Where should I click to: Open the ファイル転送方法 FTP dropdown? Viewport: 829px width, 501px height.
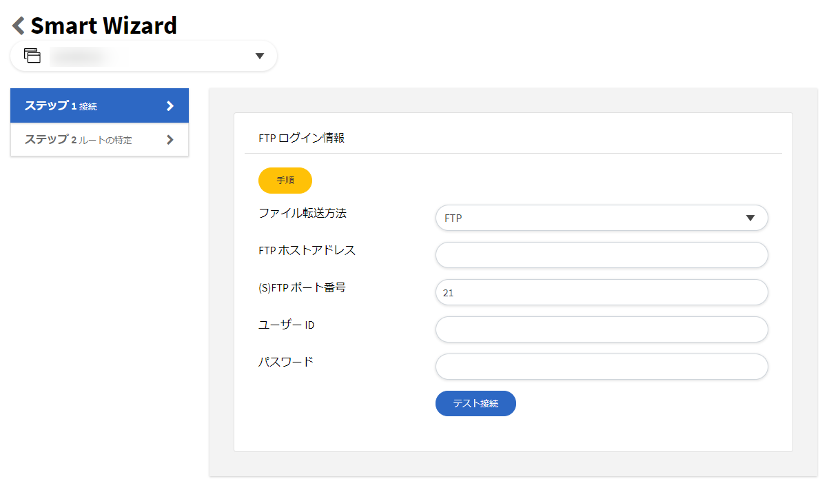pyautogui.click(x=593, y=218)
